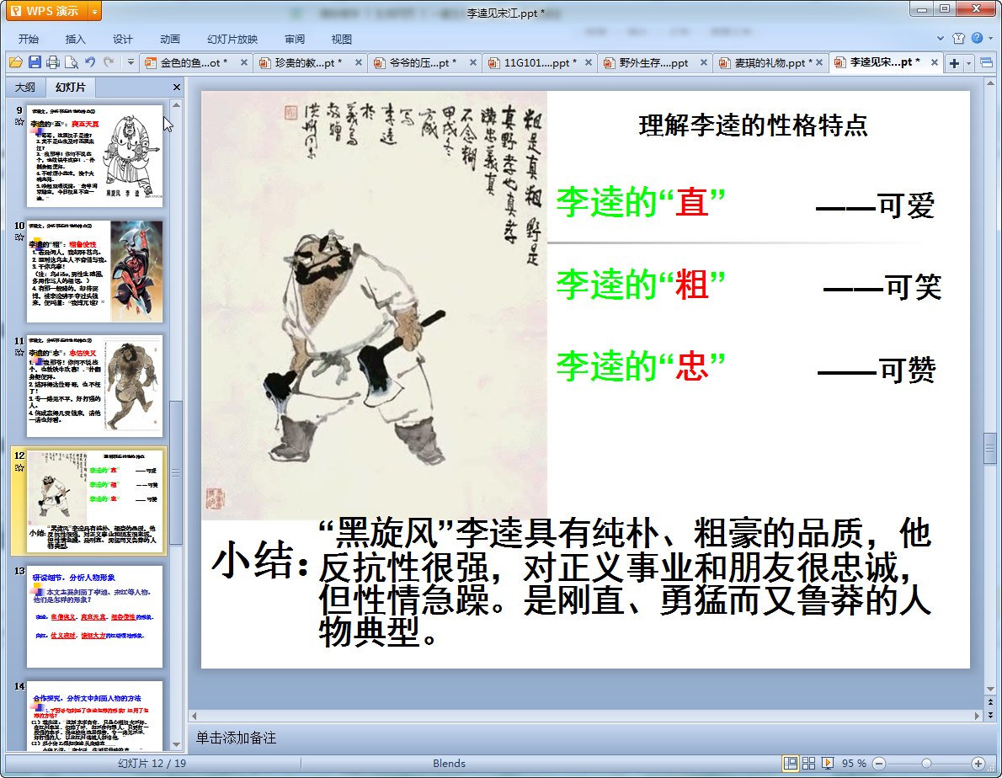Select slide 11 thumbnail

(x=94, y=386)
